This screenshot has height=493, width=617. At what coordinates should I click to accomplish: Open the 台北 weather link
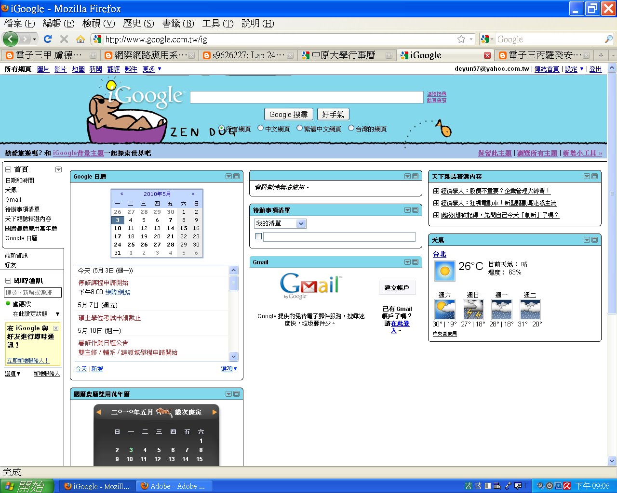pyautogui.click(x=440, y=254)
